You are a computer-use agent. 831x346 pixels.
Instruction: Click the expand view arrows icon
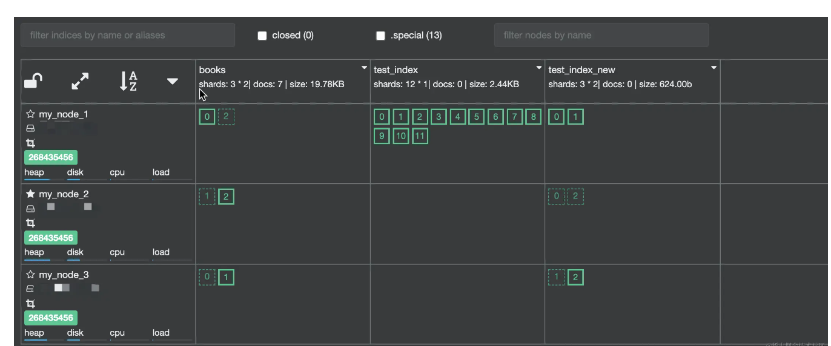80,81
